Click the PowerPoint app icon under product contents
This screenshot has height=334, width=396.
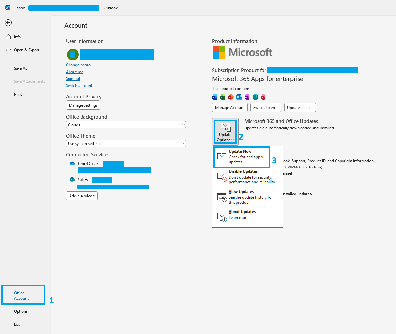pyautogui.click(x=231, y=97)
